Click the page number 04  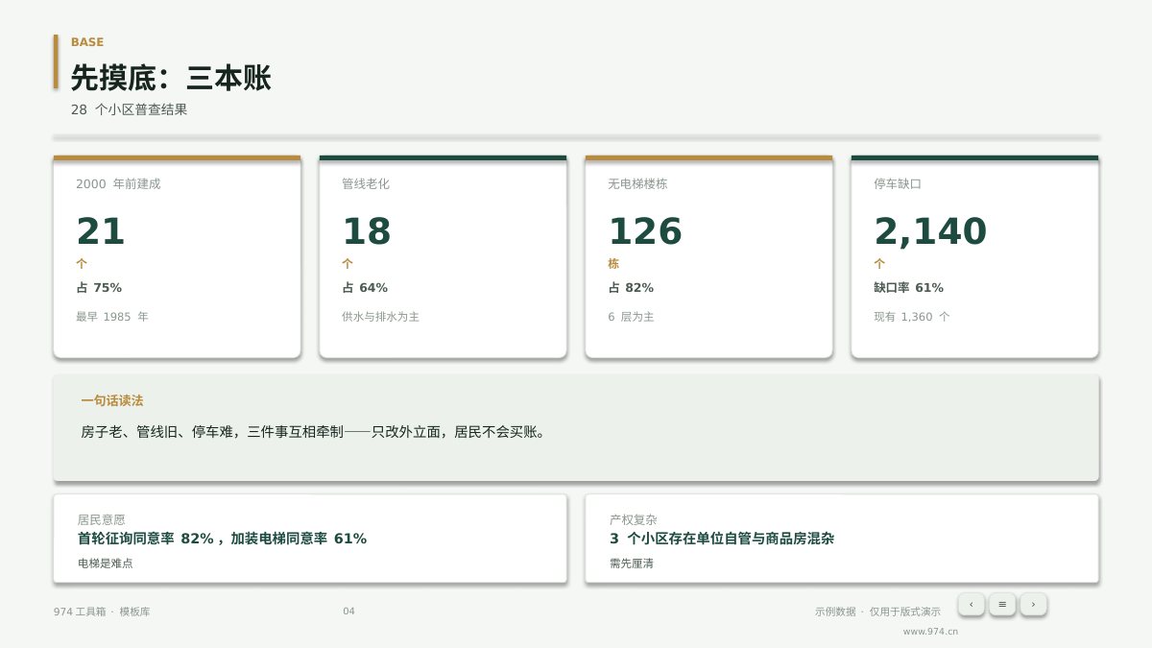(348, 612)
